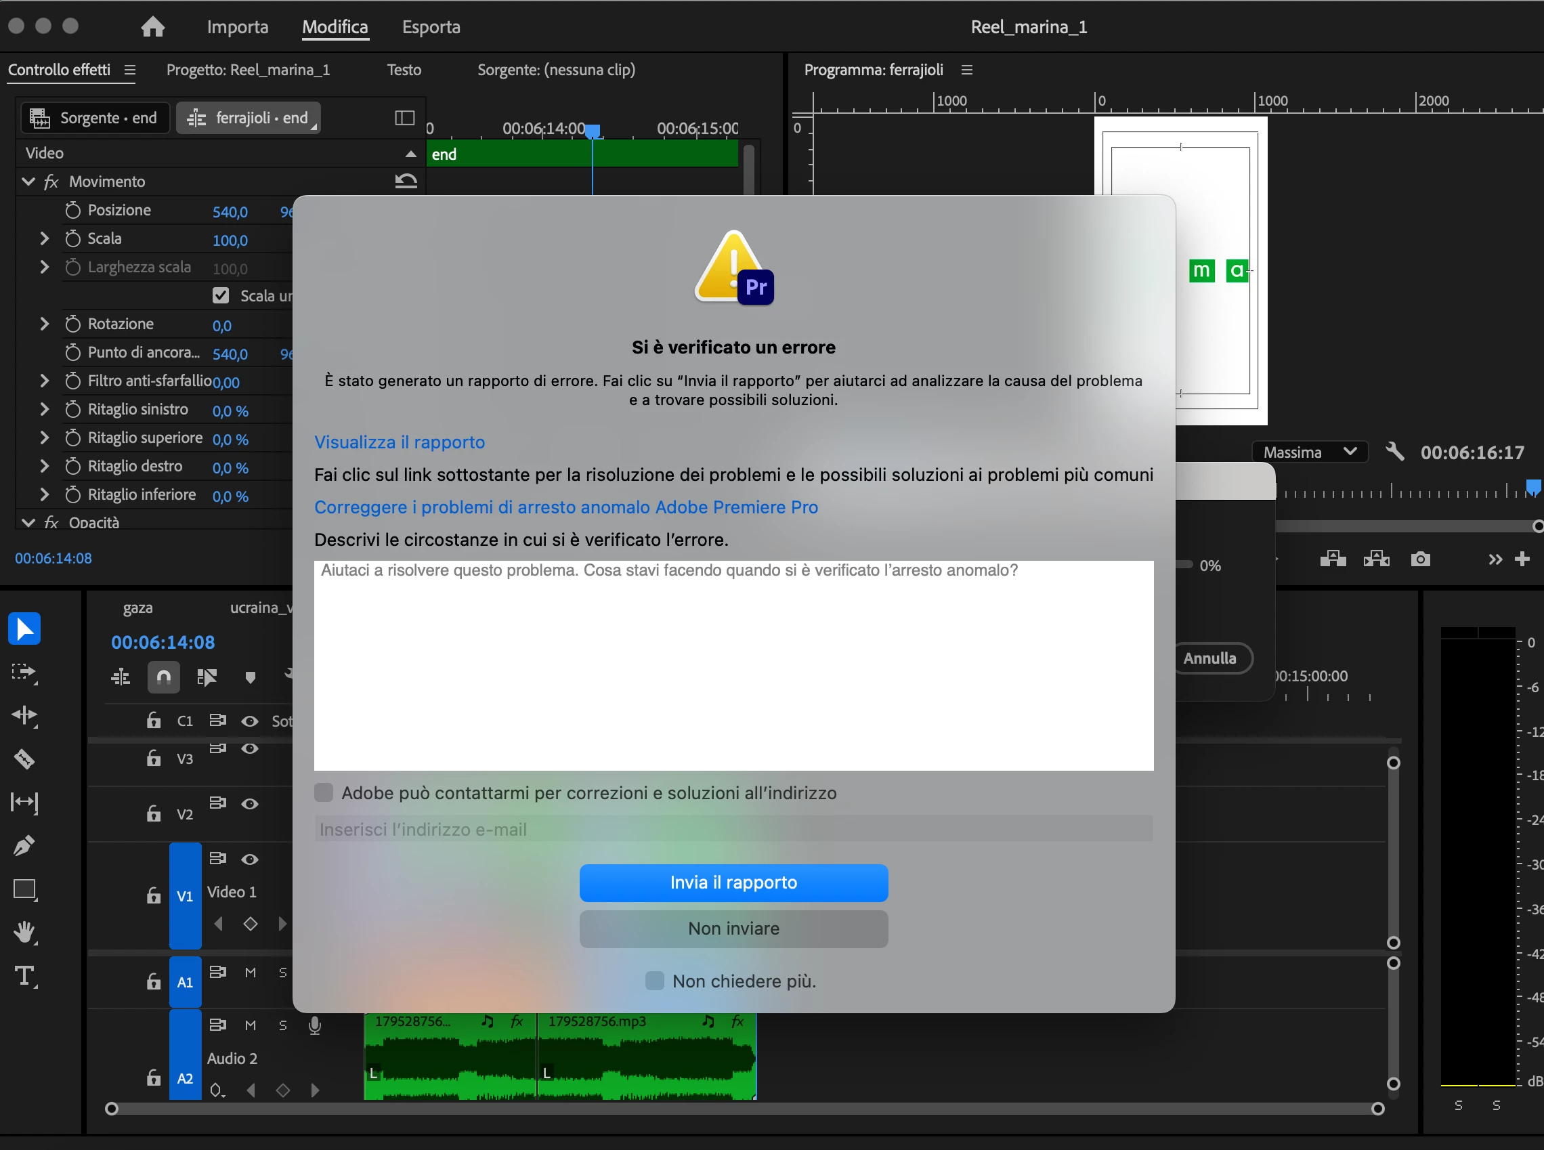
Task: Expand the Rotazione property
Action: [45, 324]
